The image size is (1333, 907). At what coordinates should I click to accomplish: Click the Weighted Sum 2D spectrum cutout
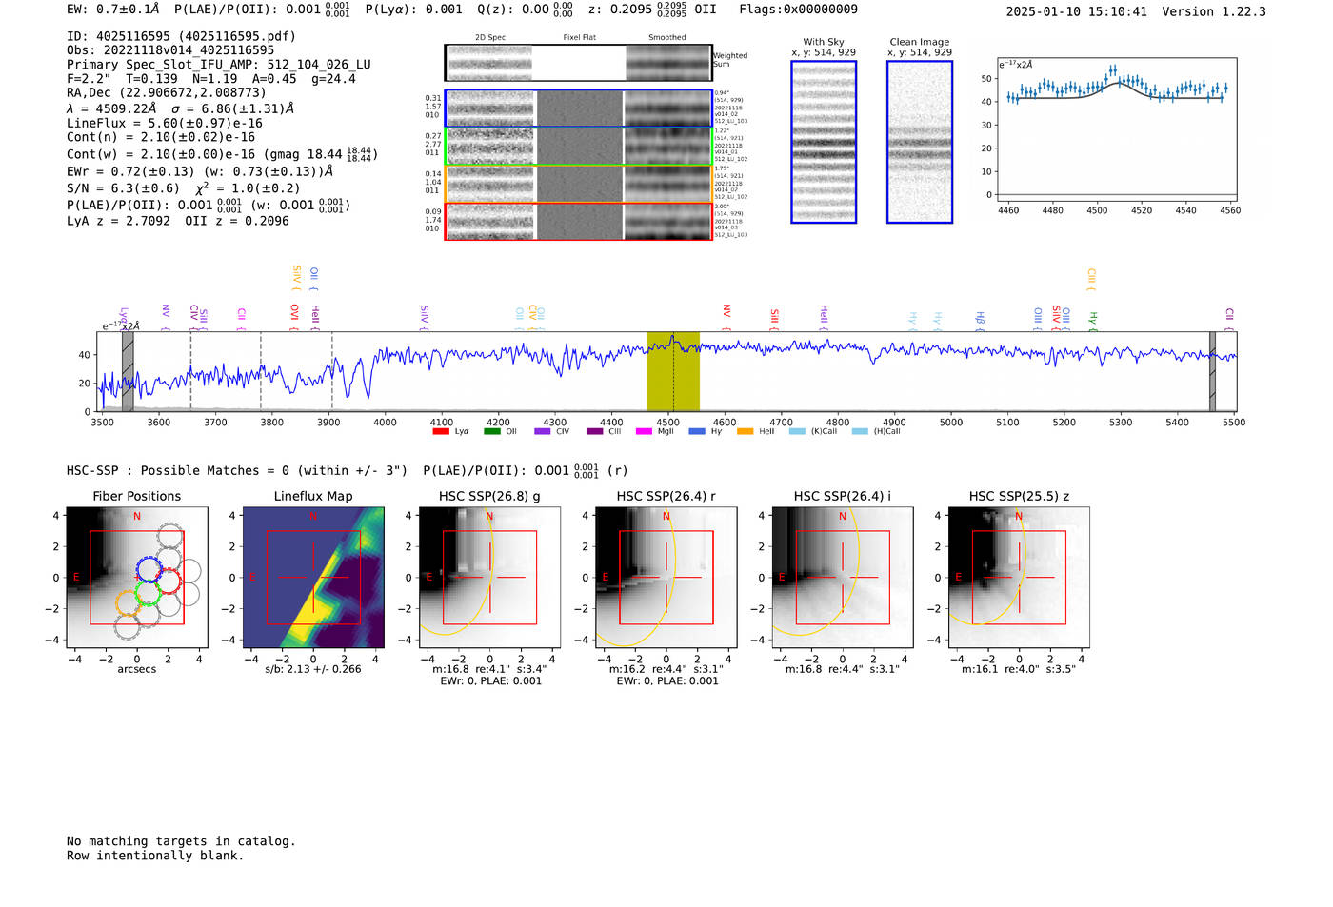(x=490, y=63)
